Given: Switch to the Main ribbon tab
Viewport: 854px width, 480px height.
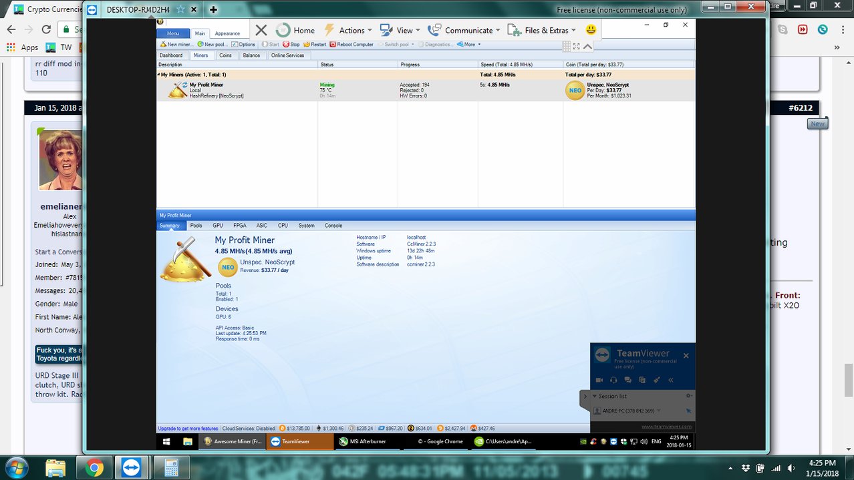Looking at the screenshot, I should [x=200, y=33].
